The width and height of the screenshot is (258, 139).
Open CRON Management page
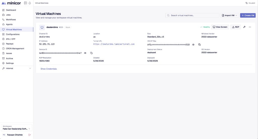point(17,49)
